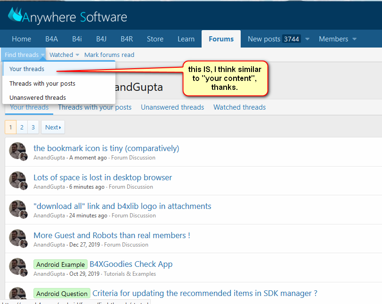This screenshot has width=382, height=304.
Task: Click the Next page button
Action: pos(53,127)
